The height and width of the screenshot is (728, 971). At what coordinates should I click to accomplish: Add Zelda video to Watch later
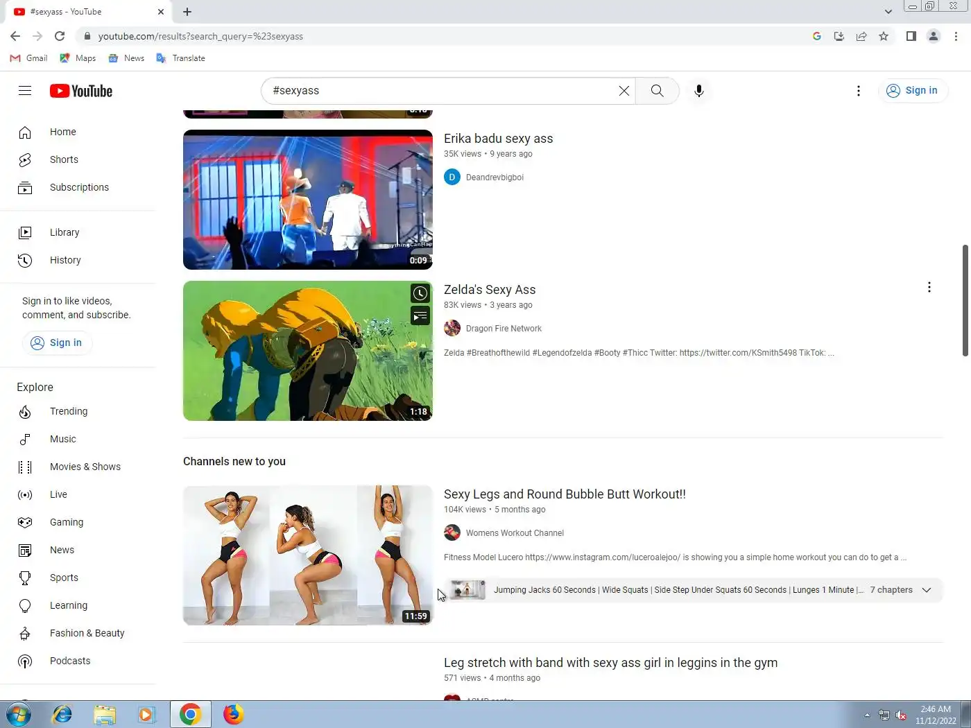[x=420, y=293]
